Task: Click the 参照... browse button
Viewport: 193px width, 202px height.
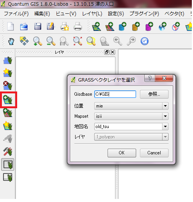Action: (154, 94)
